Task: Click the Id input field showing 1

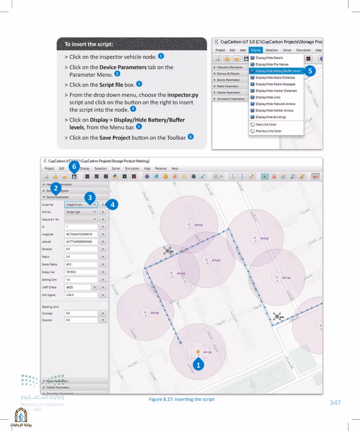Action: point(81,227)
